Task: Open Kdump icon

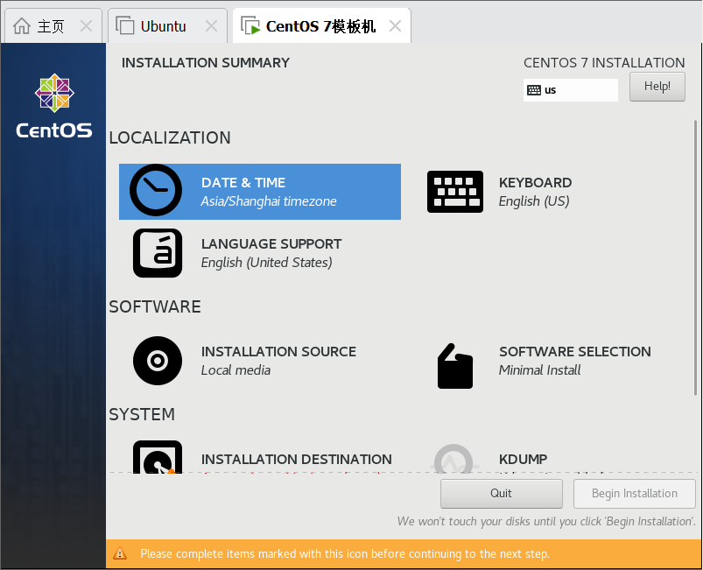Action: [x=453, y=458]
